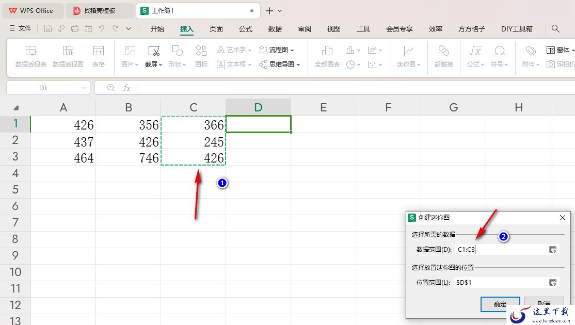Open the PivotChart (数据透视图) tool
The height and width of the screenshot is (325, 575).
68,56
